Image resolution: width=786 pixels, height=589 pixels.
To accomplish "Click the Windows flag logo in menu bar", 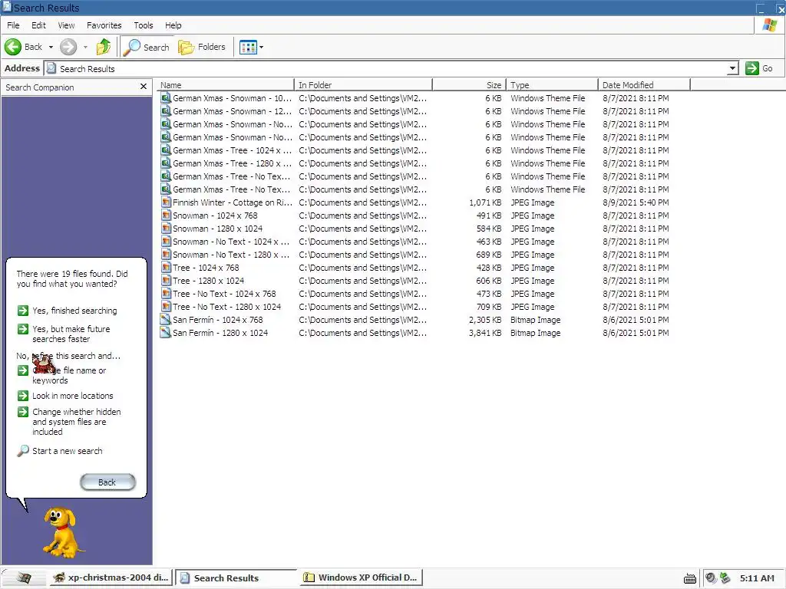I will [x=769, y=25].
